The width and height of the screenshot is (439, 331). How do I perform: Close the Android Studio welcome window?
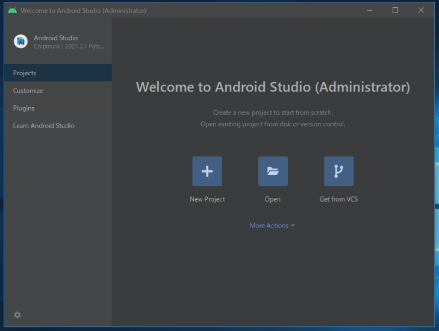click(421, 10)
